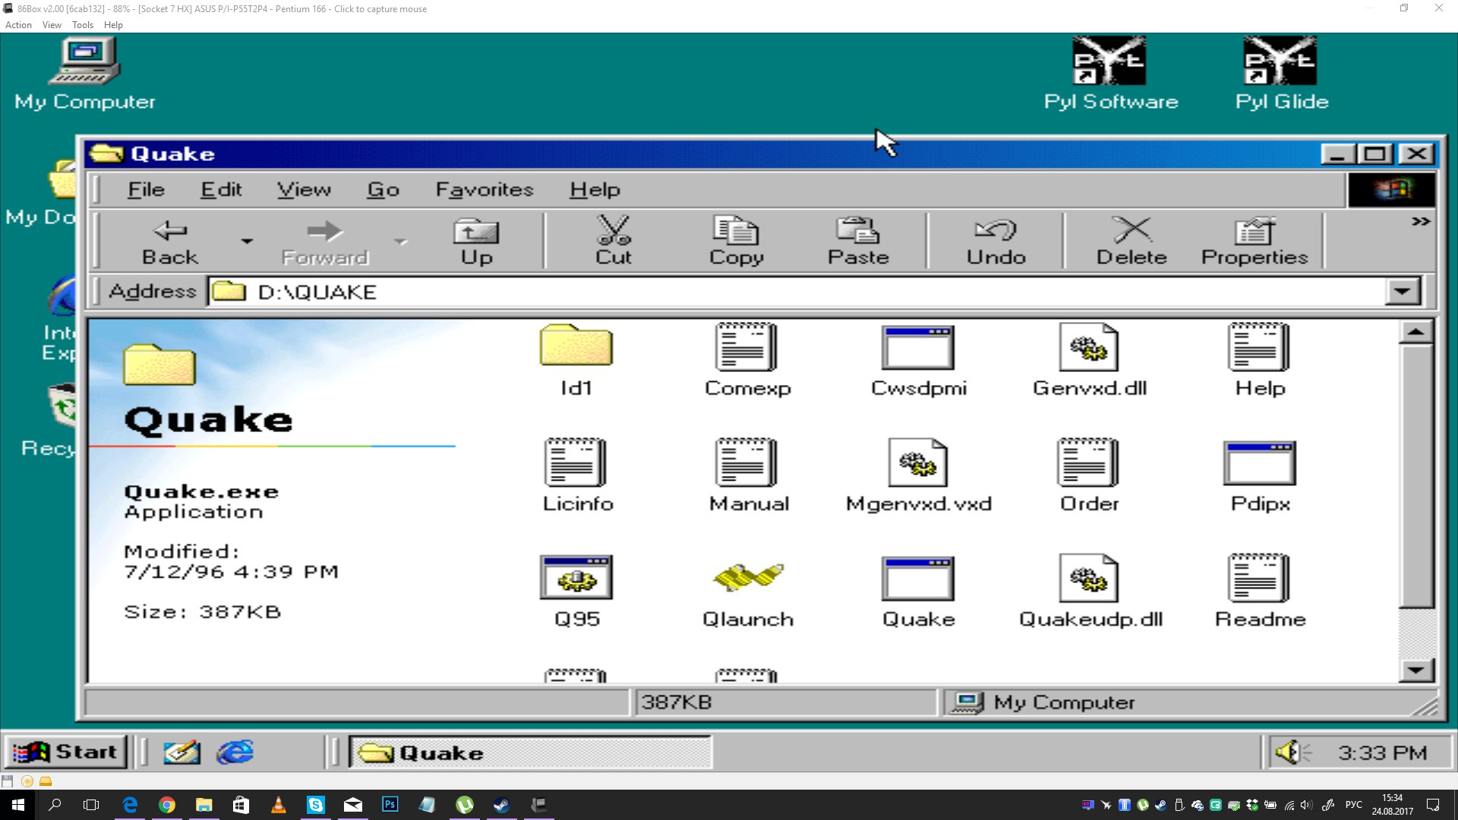Click the Paste clipboard toolbar icon
Screen dimensions: 1458x820
coord(858,240)
